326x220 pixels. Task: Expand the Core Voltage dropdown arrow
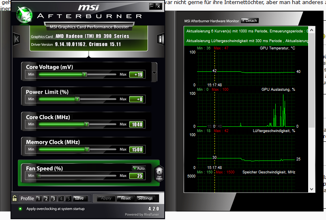(154, 73)
